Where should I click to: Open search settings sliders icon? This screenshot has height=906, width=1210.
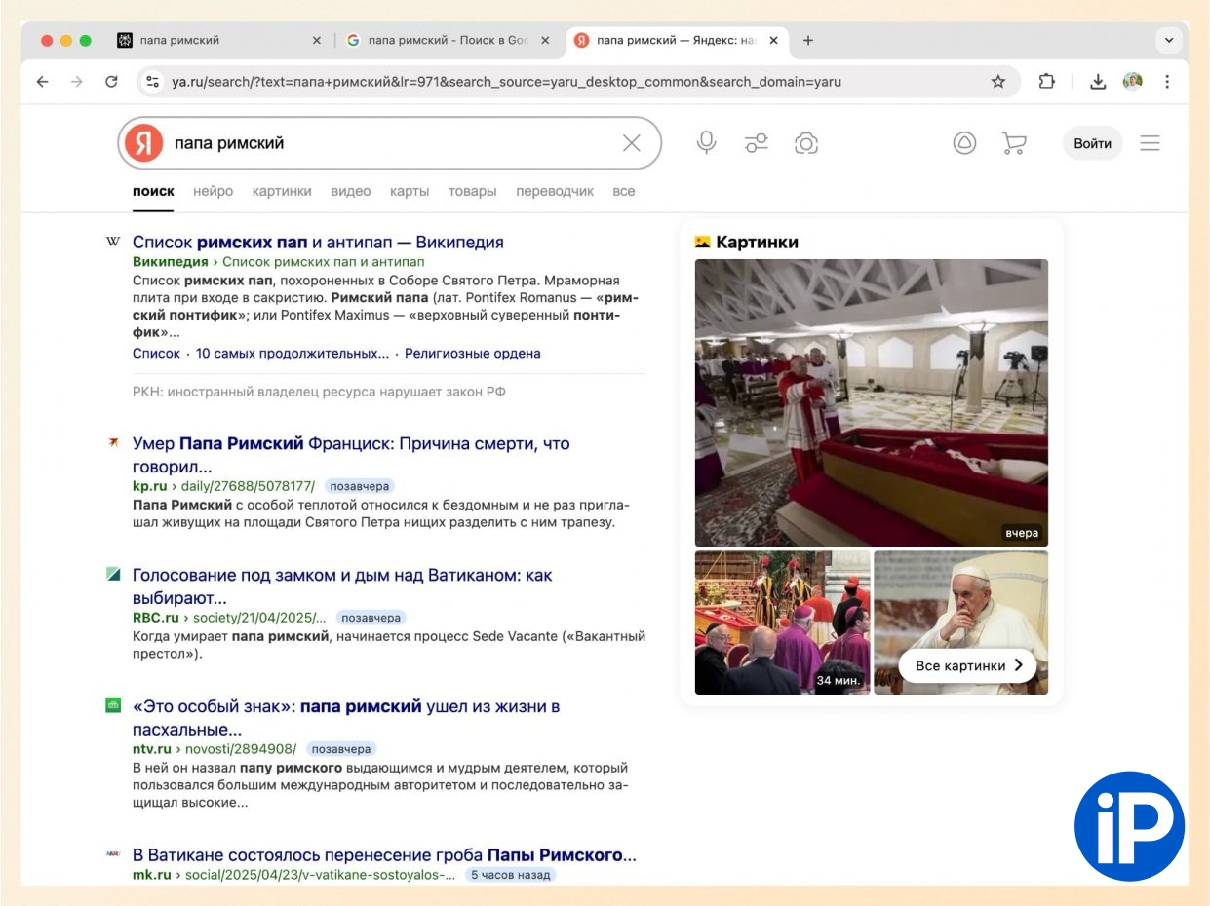[757, 143]
